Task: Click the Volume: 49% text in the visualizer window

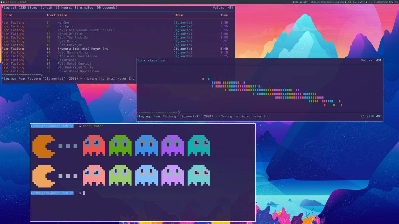Action: click(x=371, y=60)
